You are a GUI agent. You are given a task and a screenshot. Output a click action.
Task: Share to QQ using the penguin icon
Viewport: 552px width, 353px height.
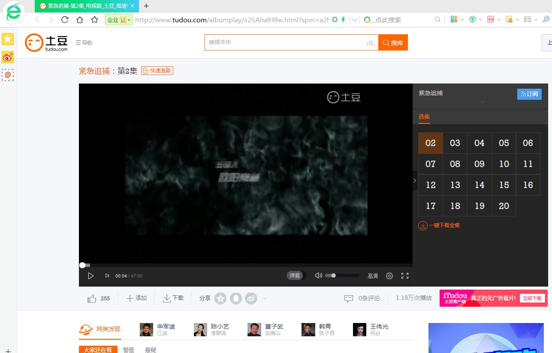point(236,298)
